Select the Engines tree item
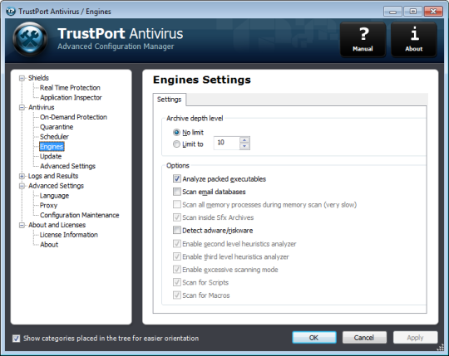This screenshot has width=449, height=356. 52,147
